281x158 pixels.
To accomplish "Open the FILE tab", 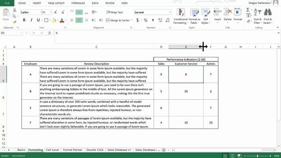I will [7, 3].
